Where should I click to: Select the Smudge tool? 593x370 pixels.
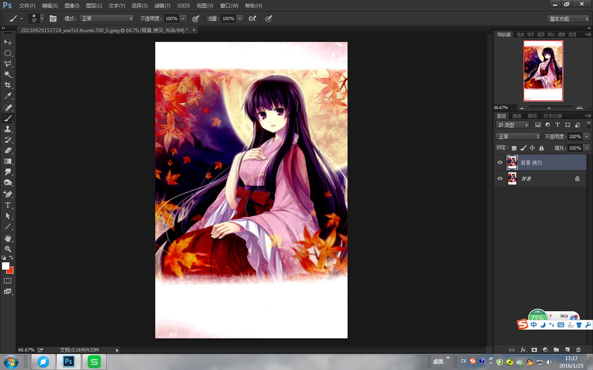point(8,172)
